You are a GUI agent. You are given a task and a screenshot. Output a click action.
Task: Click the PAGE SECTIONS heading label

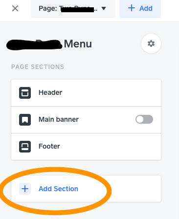pyautogui.click(x=38, y=67)
